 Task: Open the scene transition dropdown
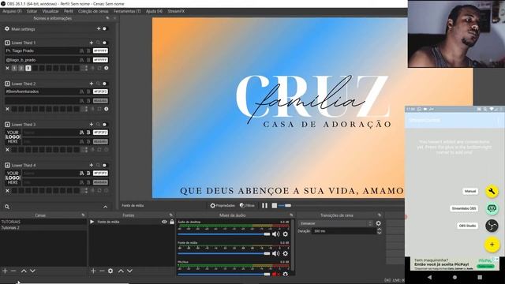coord(335,223)
